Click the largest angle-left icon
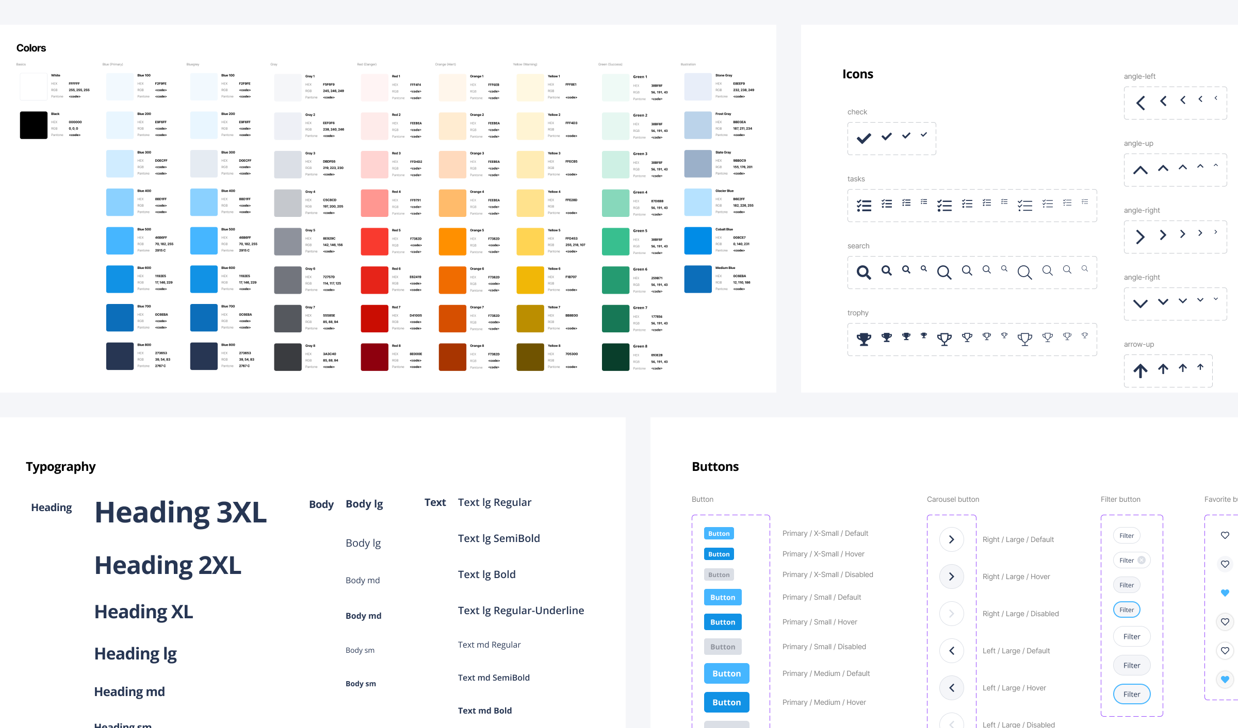Image resolution: width=1238 pixels, height=728 pixels. (1141, 103)
